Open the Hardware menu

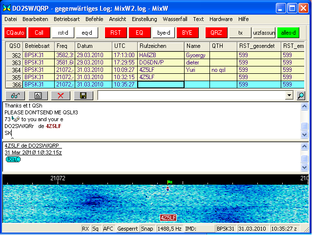click(x=221, y=19)
